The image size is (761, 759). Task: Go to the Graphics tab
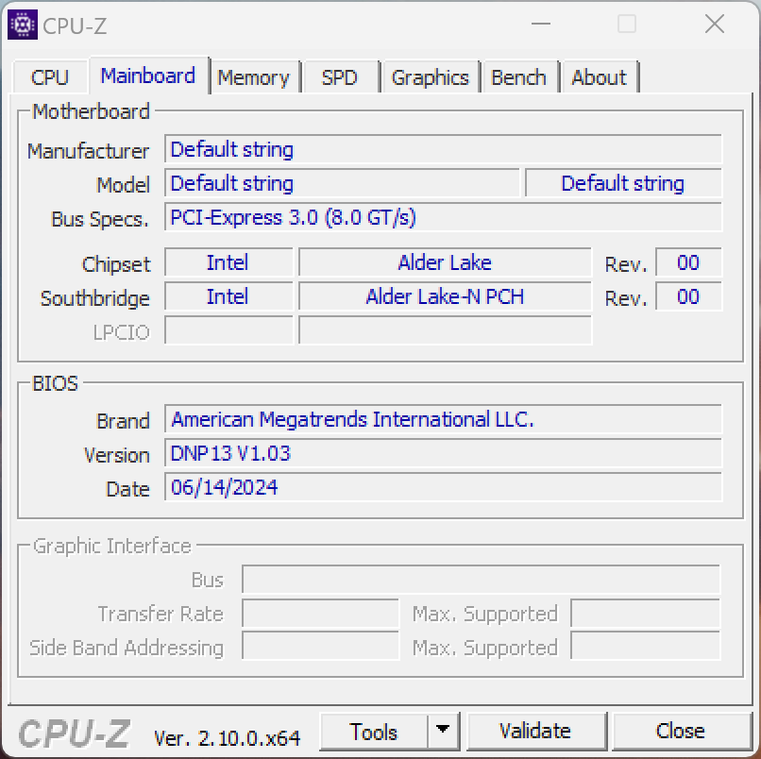[430, 77]
